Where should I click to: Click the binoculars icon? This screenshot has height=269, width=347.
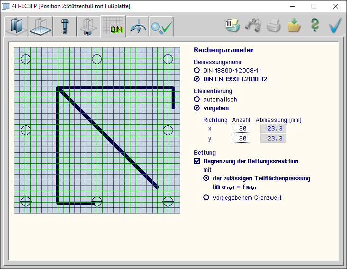coord(253,26)
